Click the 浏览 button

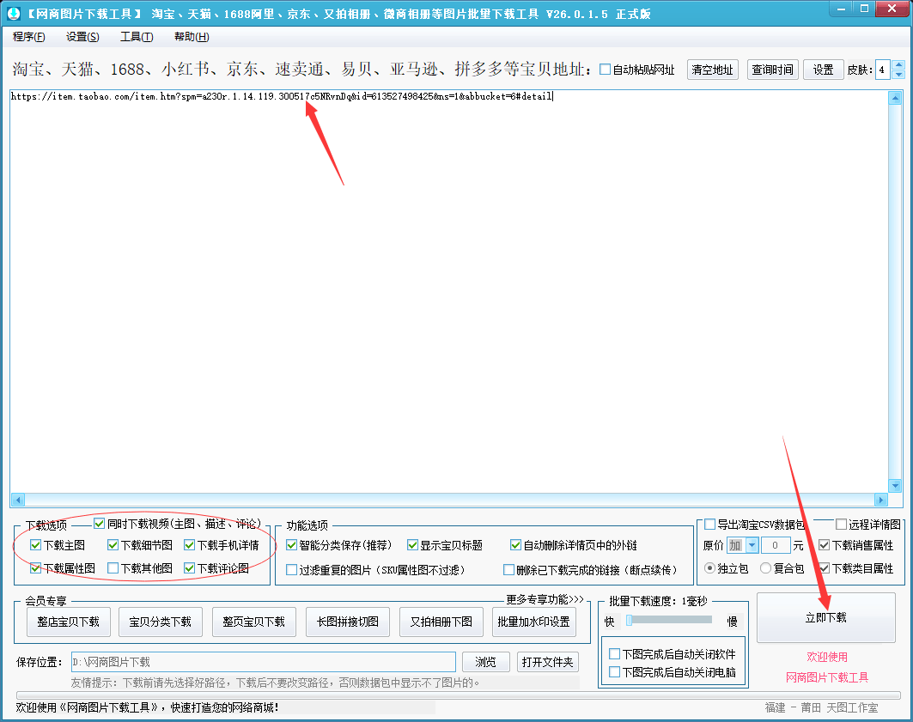tap(485, 662)
